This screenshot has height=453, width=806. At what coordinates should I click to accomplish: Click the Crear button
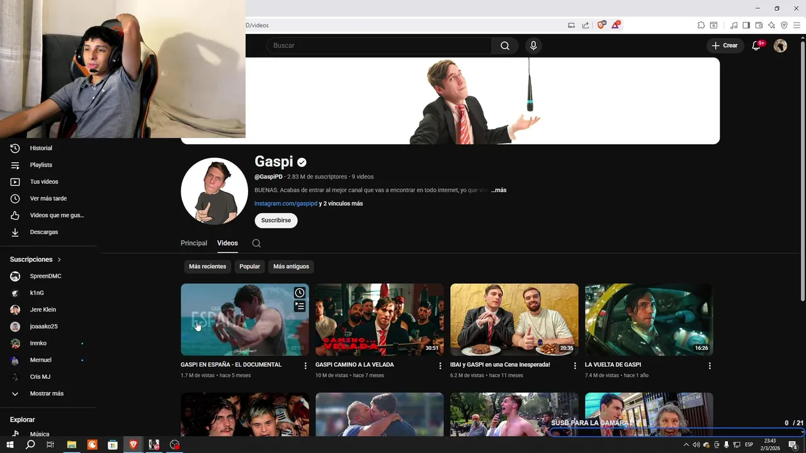click(725, 45)
